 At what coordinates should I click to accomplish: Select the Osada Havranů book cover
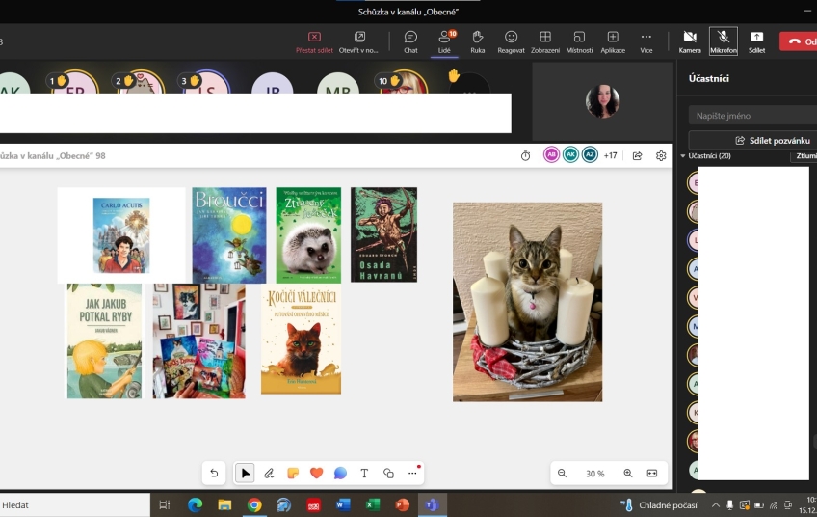pyautogui.click(x=384, y=234)
